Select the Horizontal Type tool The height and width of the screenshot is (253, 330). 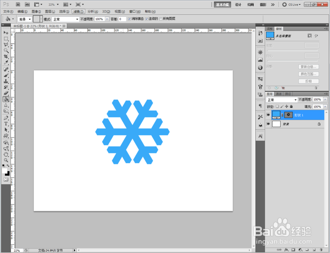coord(6,124)
